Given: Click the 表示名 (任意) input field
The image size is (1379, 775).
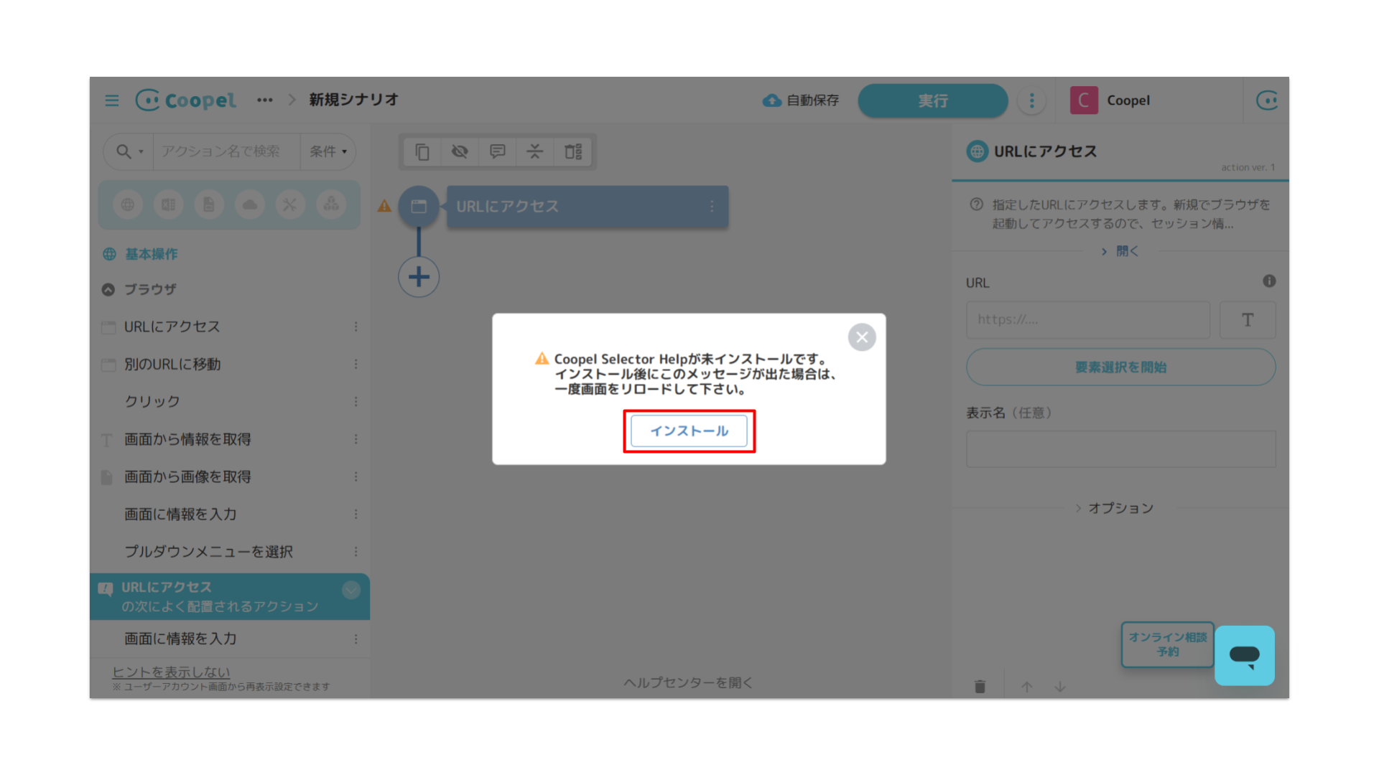Looking at the screenshot, I should pyautogui.click(x=1120, y=449).
